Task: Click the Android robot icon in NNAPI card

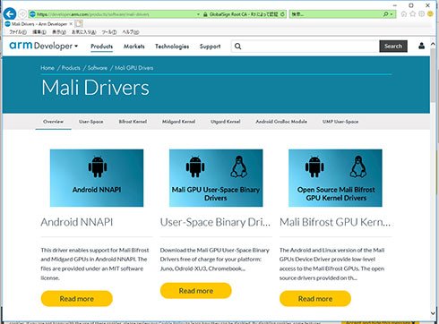Action: click(x=98, y=166)
